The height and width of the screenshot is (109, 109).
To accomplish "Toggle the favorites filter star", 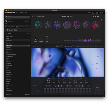I will [29, 34].
